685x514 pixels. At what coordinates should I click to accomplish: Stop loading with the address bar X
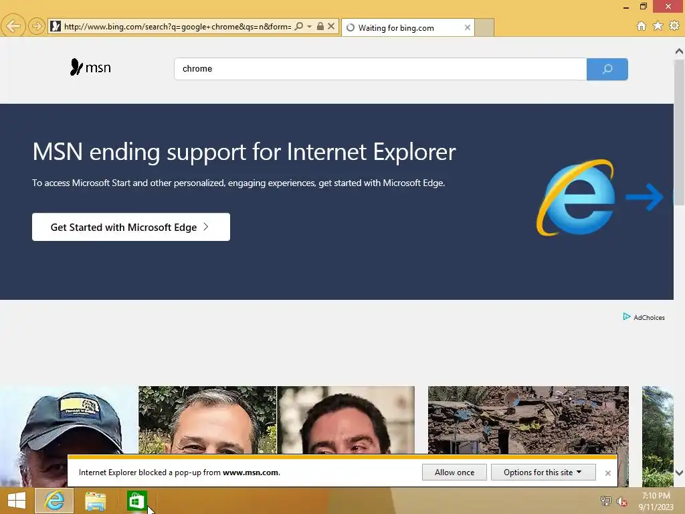click(331, 26)
